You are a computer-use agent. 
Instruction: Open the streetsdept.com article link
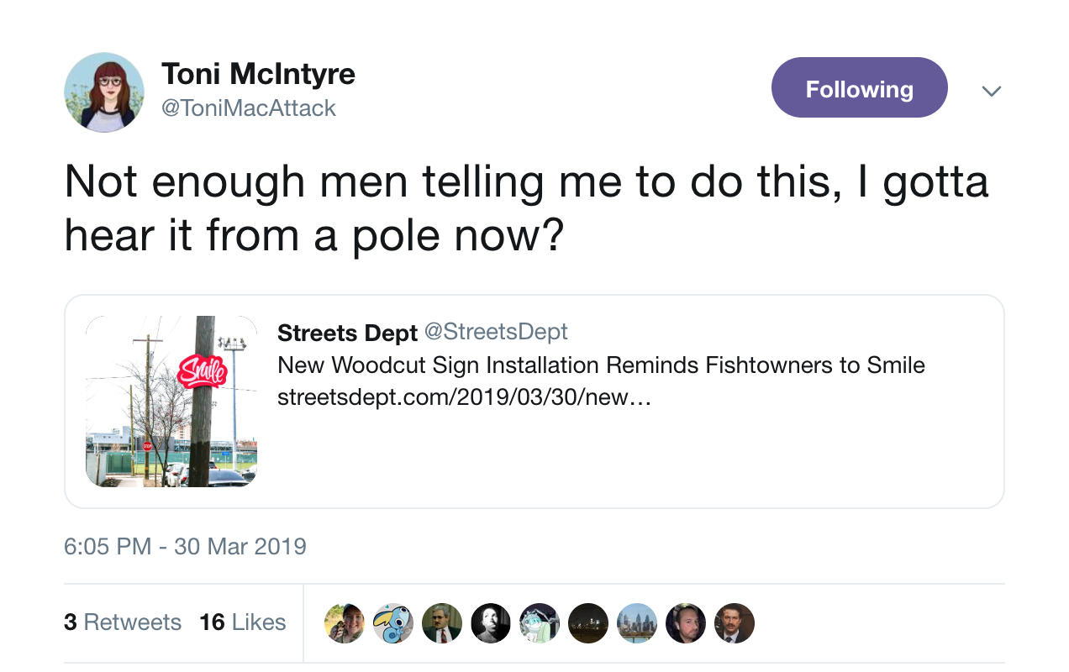click(x=464, y=397)
